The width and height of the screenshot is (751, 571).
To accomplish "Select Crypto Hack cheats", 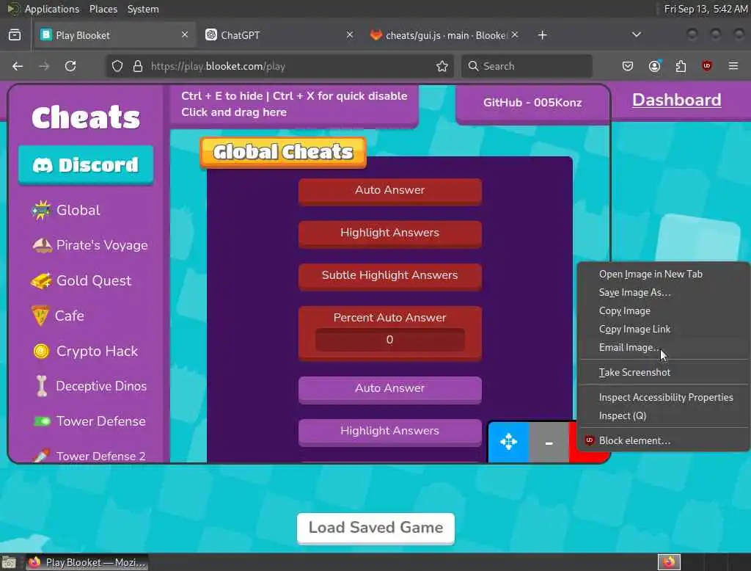I will [x=85, y=351].
